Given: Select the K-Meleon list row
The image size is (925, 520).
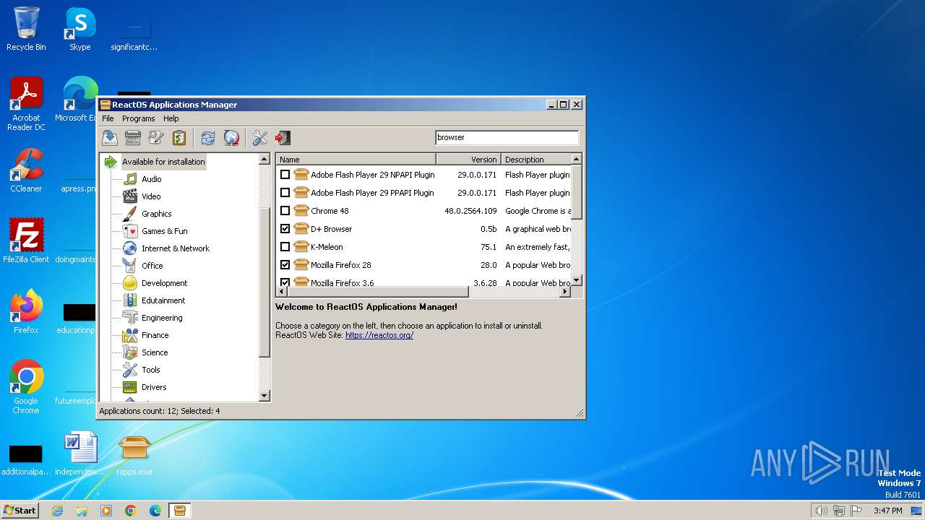Looking at the screenshot, I should [x=423, y=247].
